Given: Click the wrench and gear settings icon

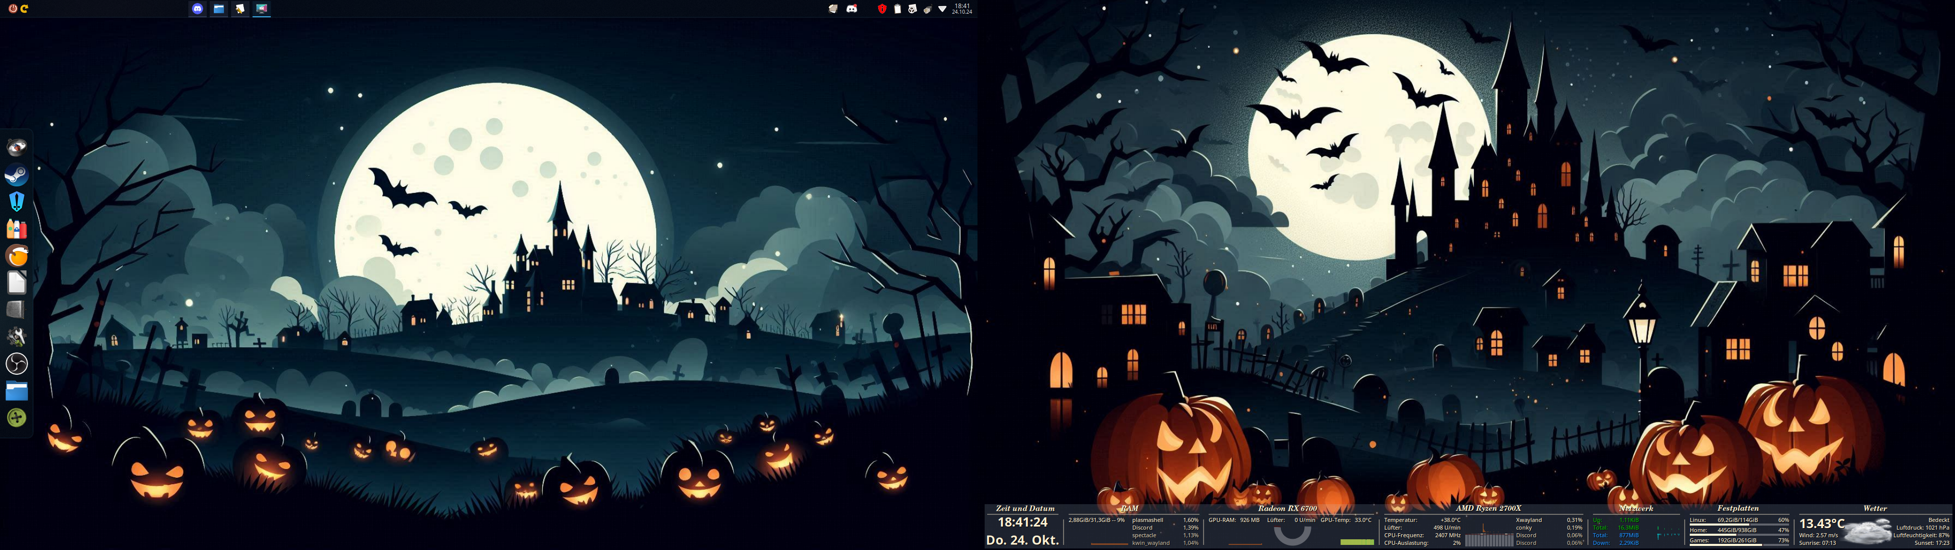Looking at the screenshot, I should [x=17, y=337].
